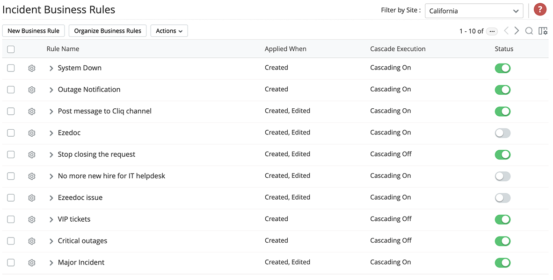This screenshot has width=553, height=280.
Task: Open gear menu for System Down rule
Action: (32, 68)
